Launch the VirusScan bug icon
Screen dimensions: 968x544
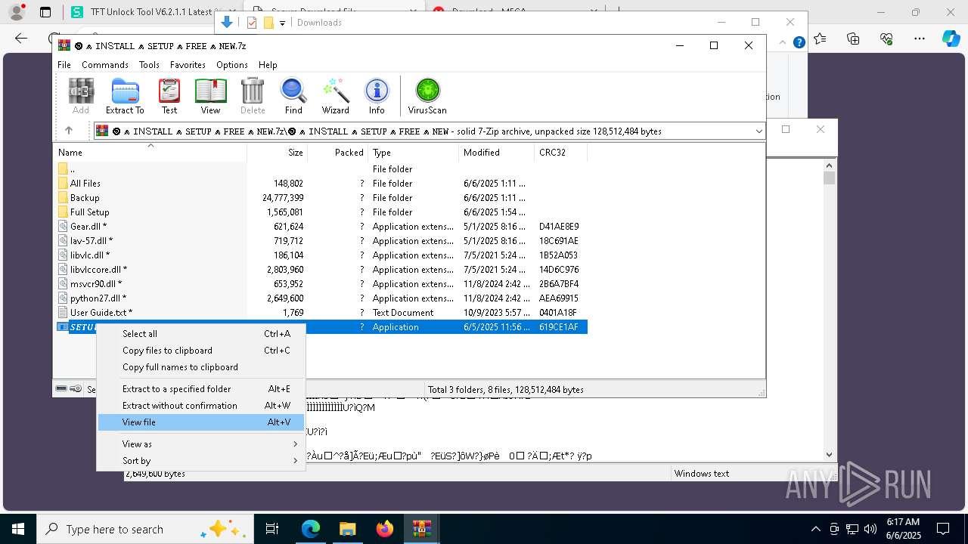(x=427, y=96)
